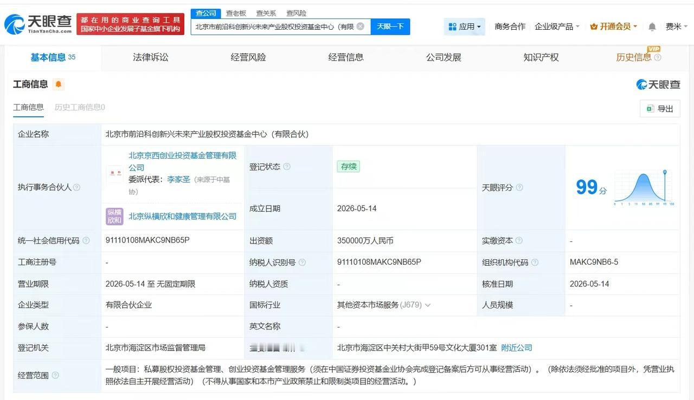Switch to 查老板 search tab
Image resolution: width=694 pixels, height=400 pixels.
coord(236,13)
